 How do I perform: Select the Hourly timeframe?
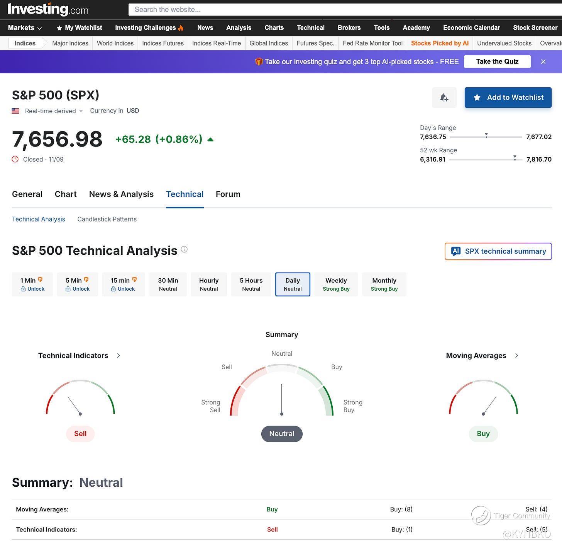coord(209,285)
